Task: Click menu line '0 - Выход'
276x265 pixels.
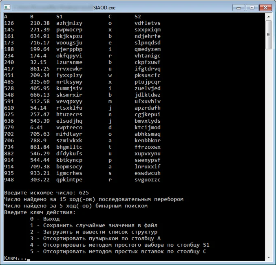Action: tap(45, 219)
